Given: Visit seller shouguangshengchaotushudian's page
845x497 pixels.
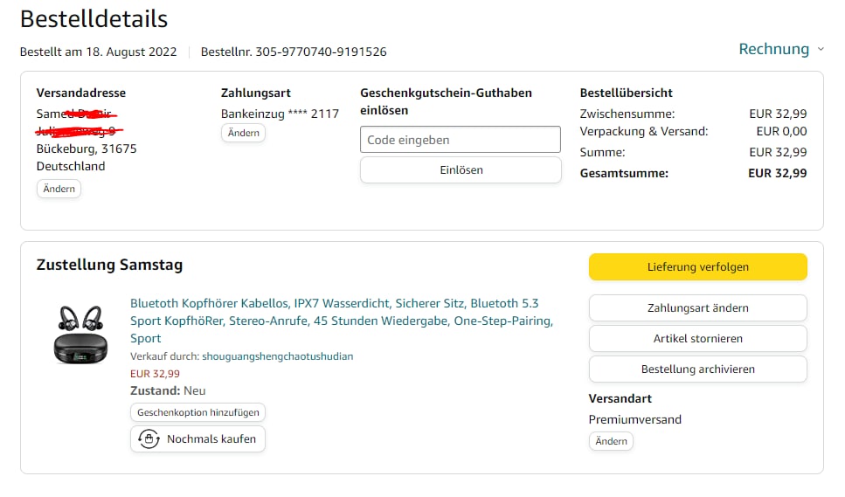Looking at the screenshot, I should pyautogui.click(x=277, y=356).
